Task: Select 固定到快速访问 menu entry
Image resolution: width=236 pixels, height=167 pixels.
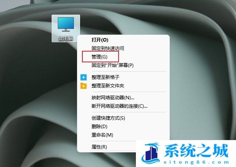Action: pyautogui.click(x=108, y=48)
